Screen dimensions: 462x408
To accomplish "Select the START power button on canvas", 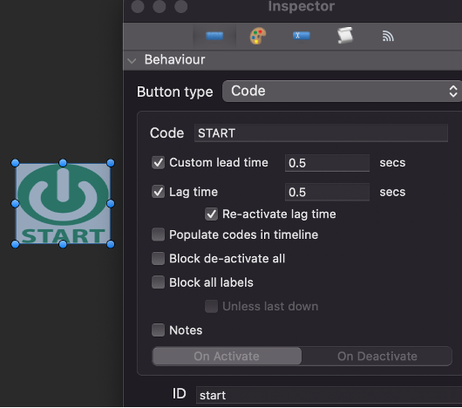I will point(63,203).
